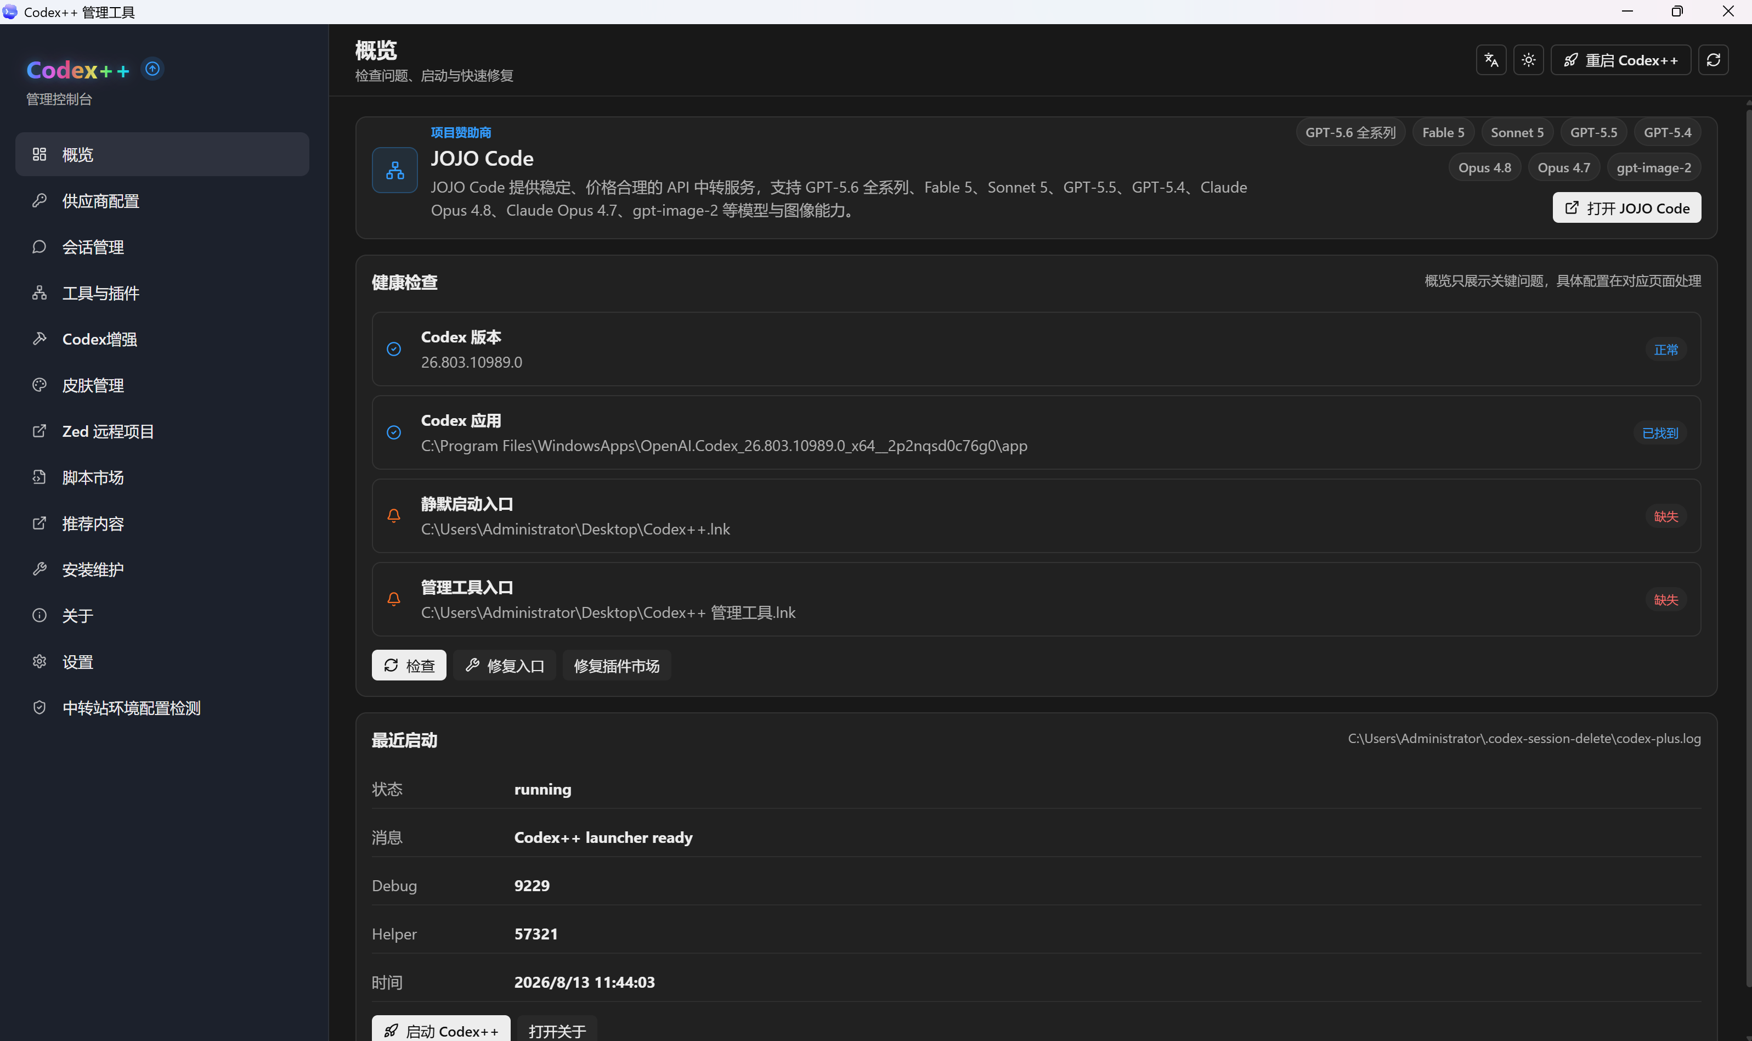Click the Codex++ 管理工具.lnk path
Viewport: 1752px width, 1041px height.
point(608,612)
